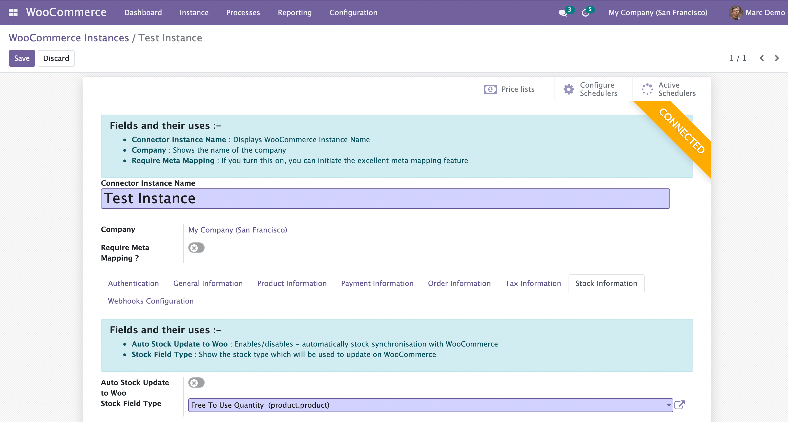Open the conversations chat bubble icon

pyautogui.click(x=562, y=13)
